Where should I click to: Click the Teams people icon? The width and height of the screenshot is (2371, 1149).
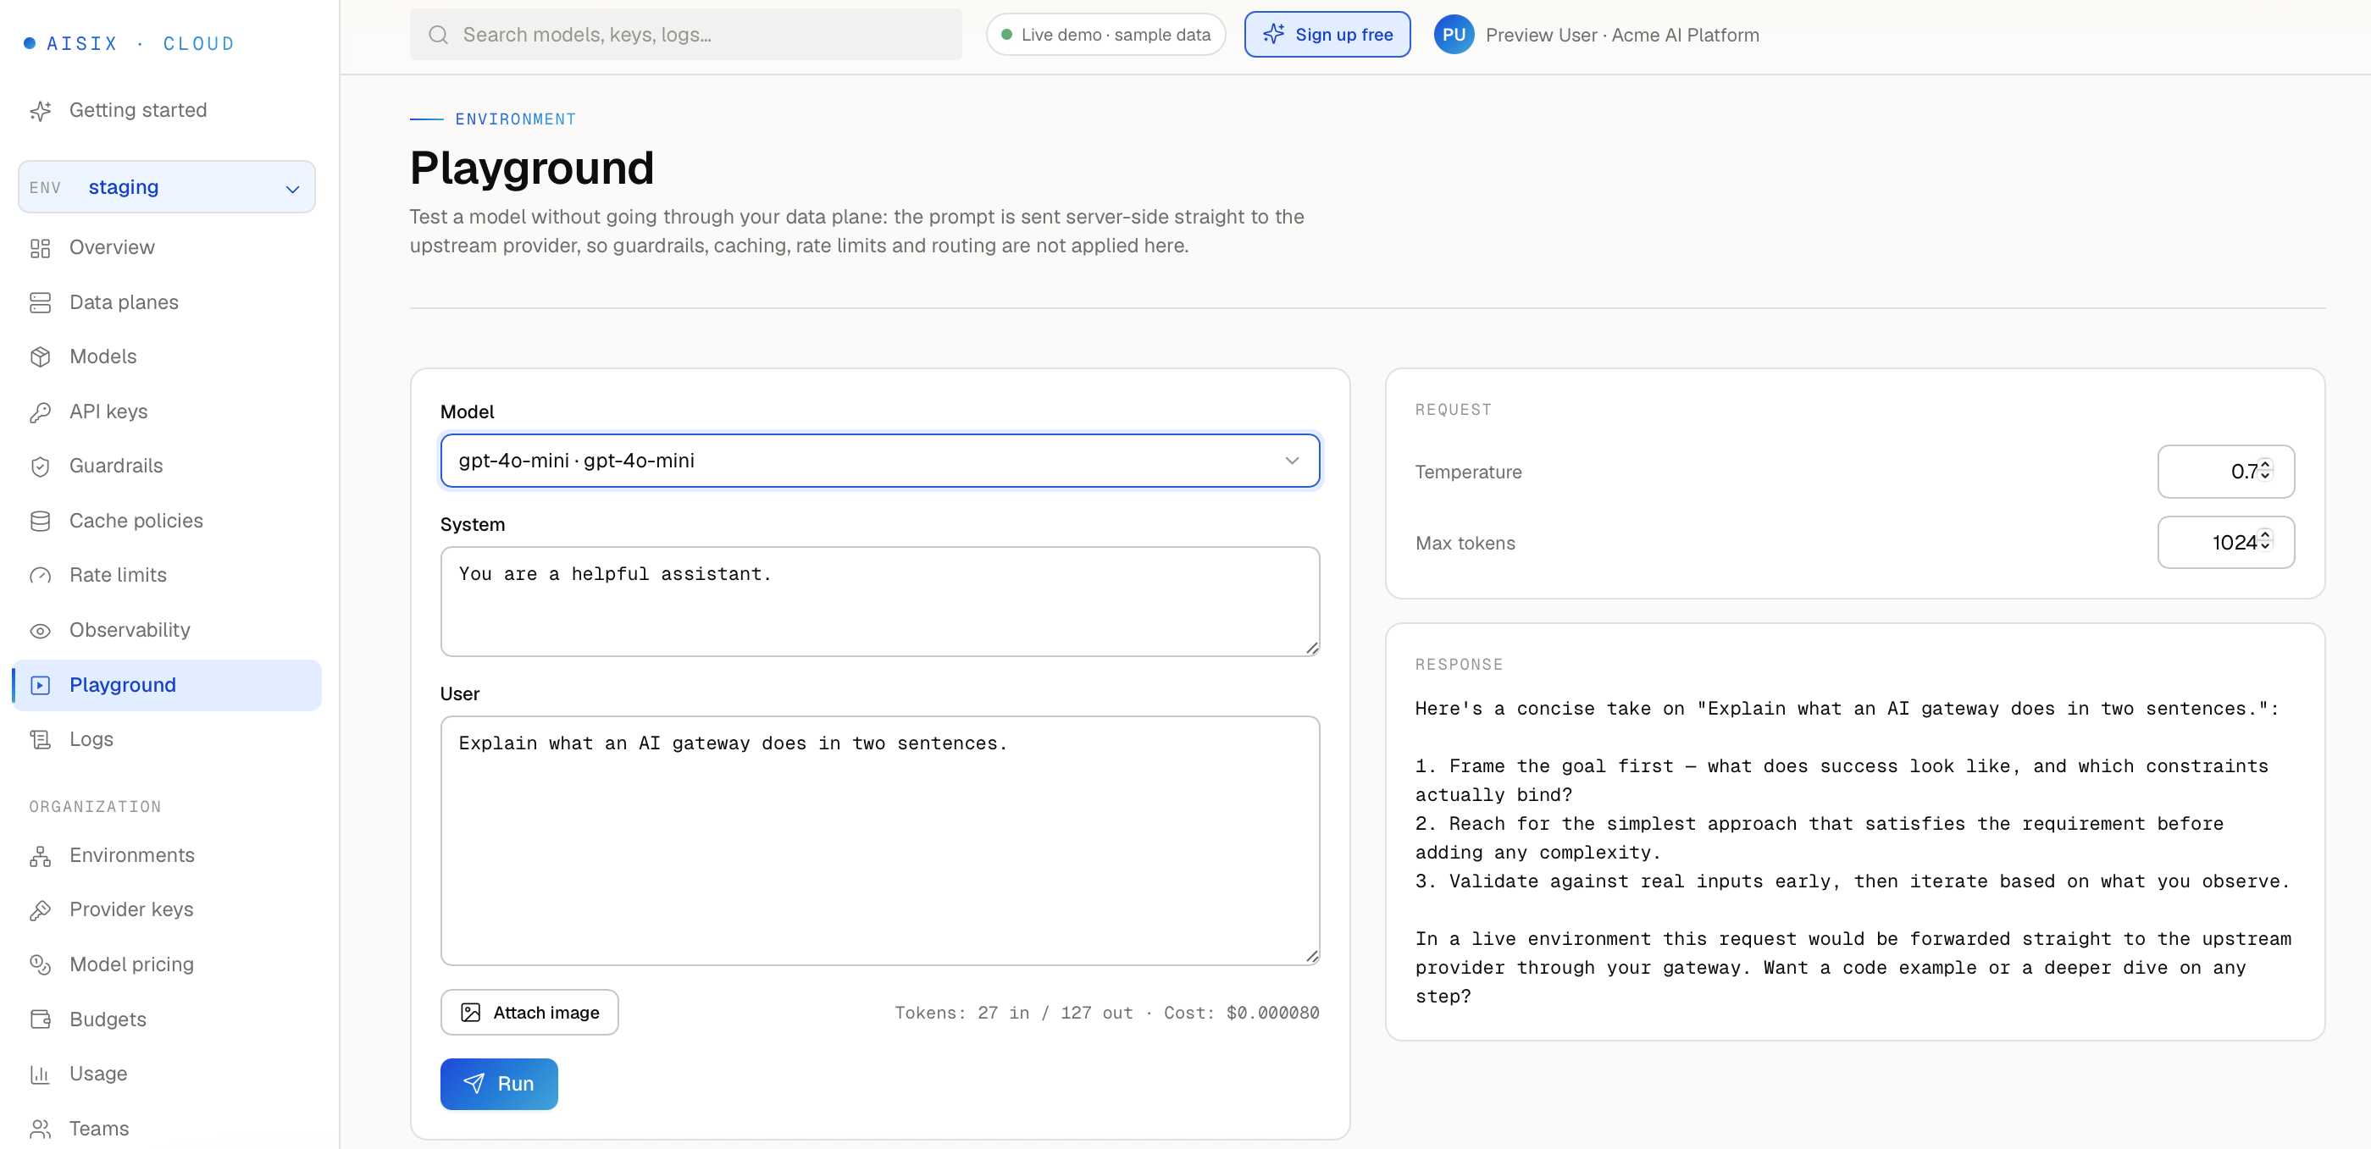pos(40,1129)
